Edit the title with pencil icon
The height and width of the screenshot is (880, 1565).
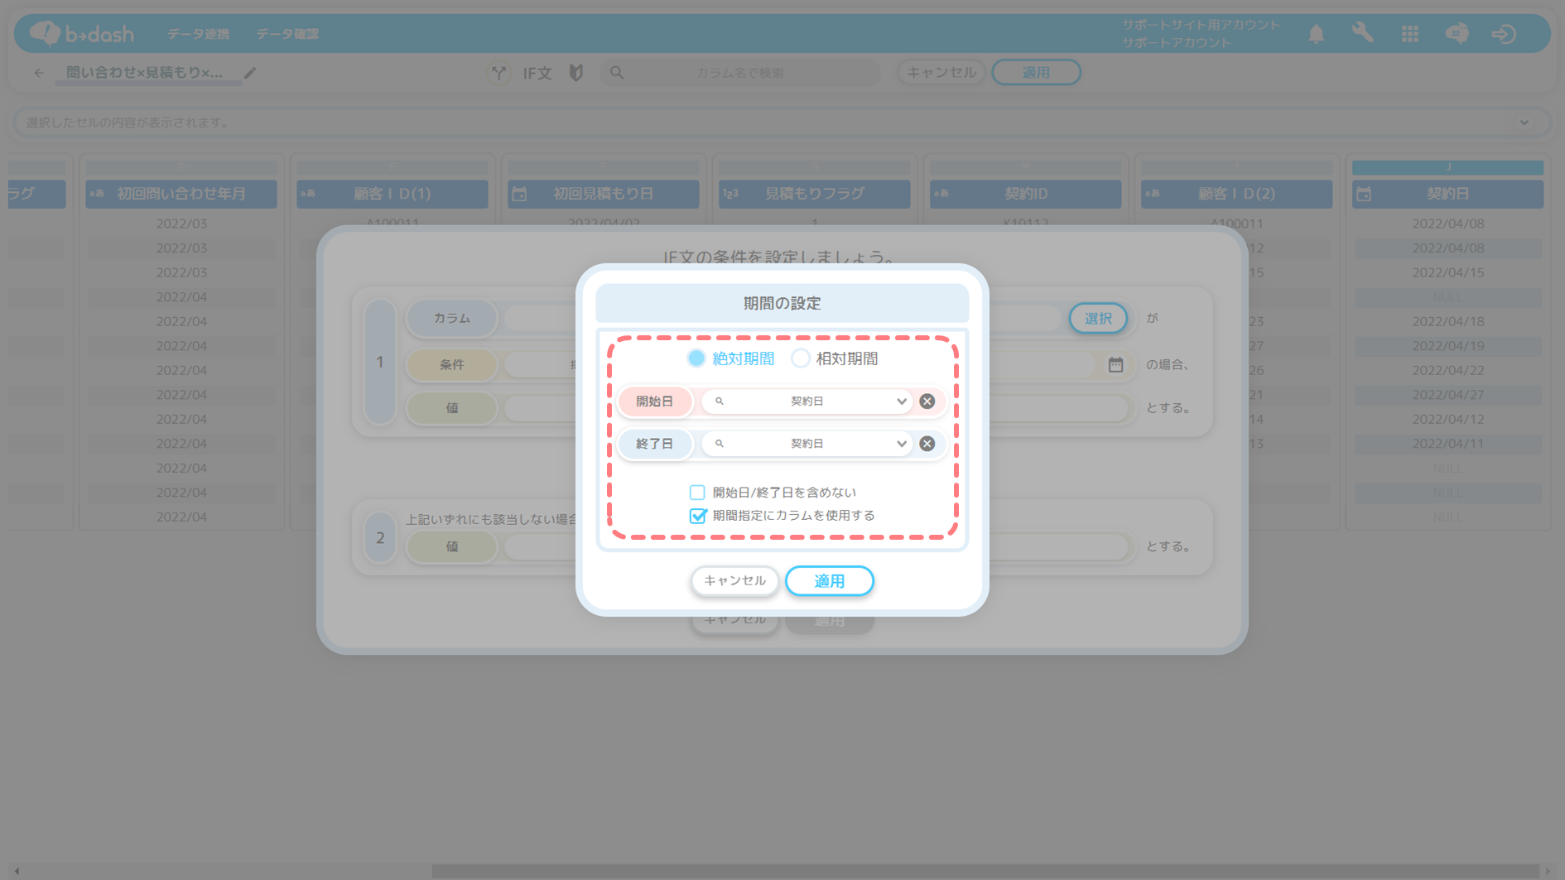pyautogui.click(x=250, y=73)
